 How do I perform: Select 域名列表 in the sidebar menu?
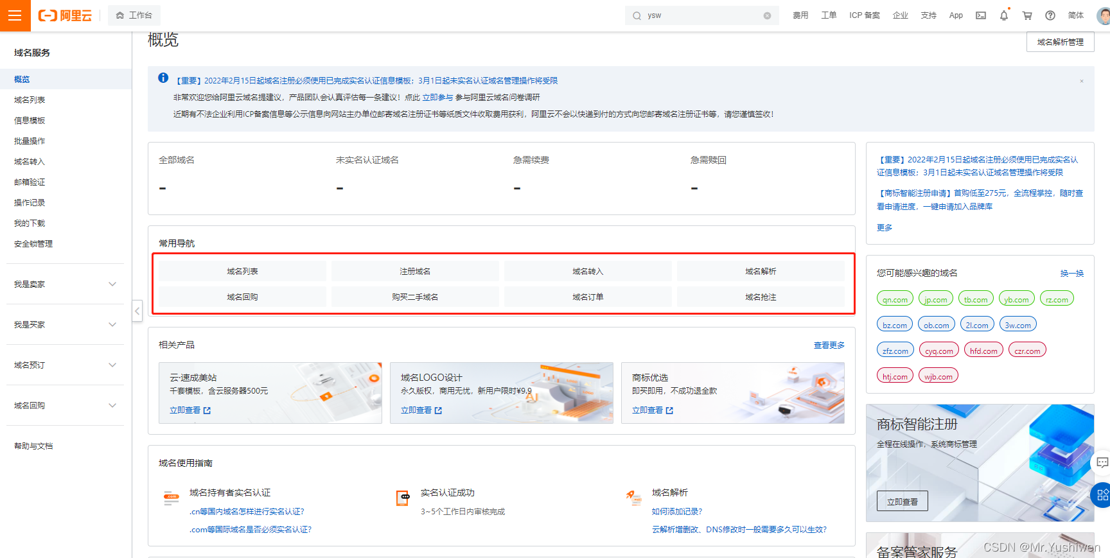30,100
